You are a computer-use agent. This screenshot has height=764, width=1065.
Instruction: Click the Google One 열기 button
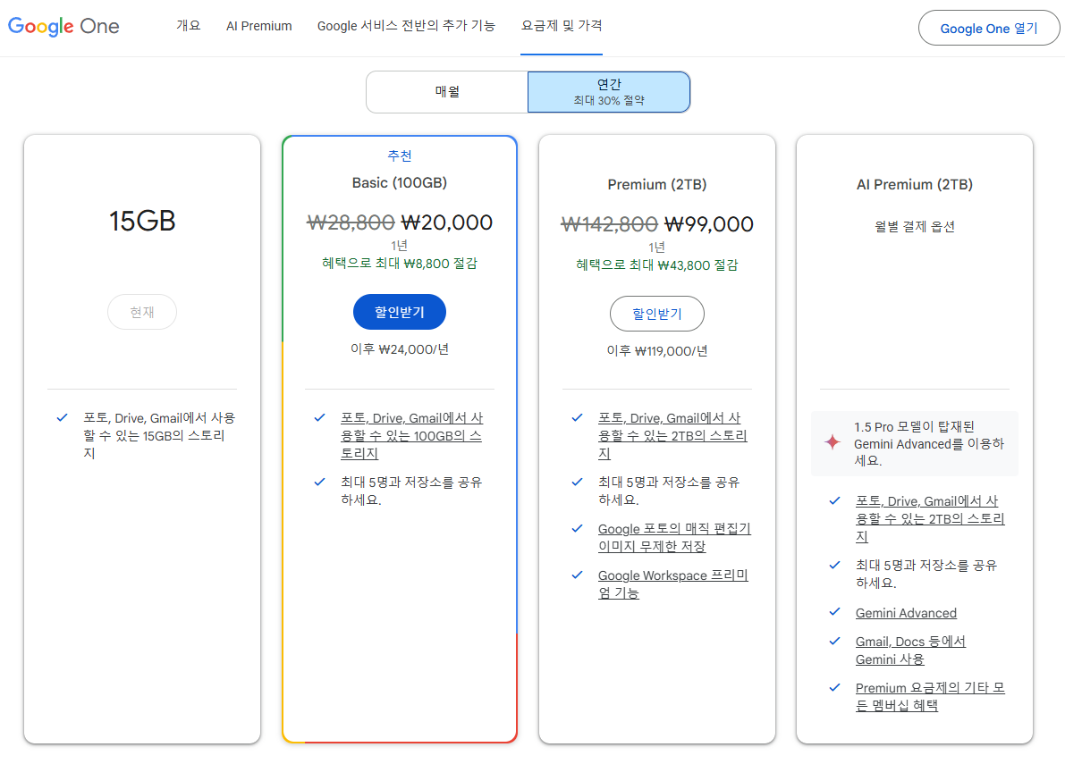[988, 28]
